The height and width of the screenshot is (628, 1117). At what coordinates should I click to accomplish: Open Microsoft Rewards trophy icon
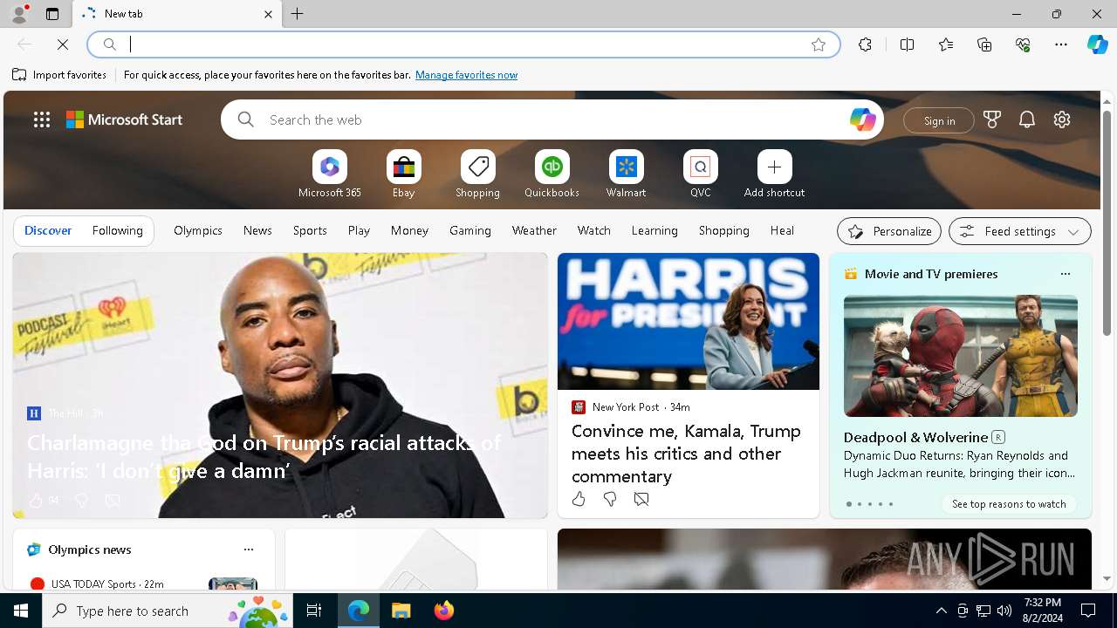coord(992,119)
